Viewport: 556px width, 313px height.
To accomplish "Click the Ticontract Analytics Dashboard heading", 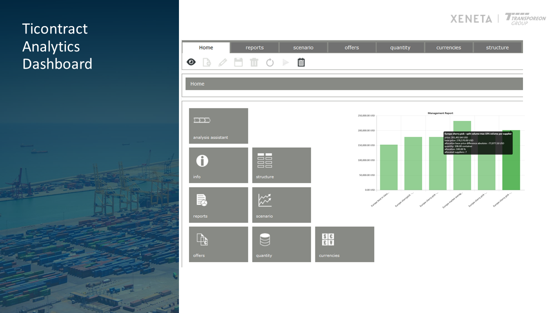I will tap(57, 47).
